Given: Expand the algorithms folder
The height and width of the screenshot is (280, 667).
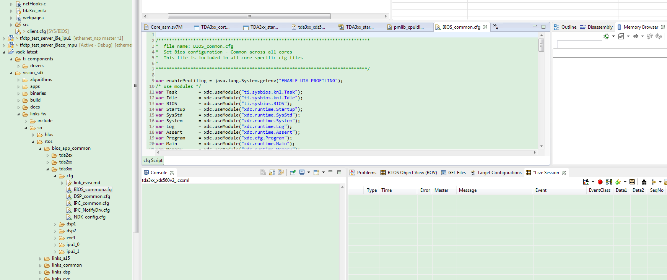Looking at the screenshot, I should coord(19,80).
